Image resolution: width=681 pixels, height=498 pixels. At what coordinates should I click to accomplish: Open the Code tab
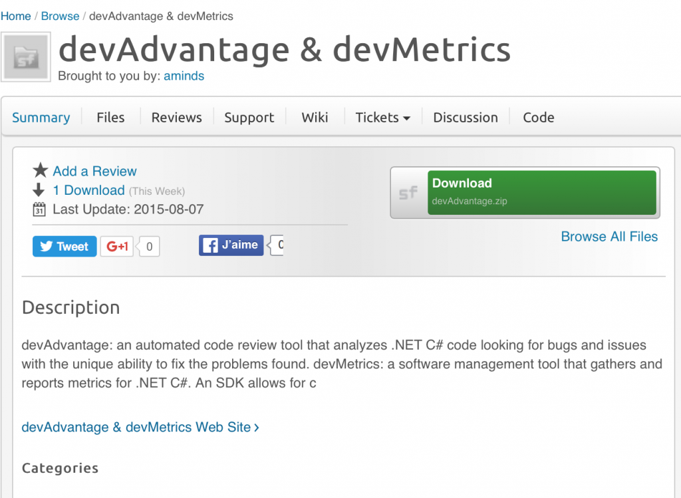point(539,117)
